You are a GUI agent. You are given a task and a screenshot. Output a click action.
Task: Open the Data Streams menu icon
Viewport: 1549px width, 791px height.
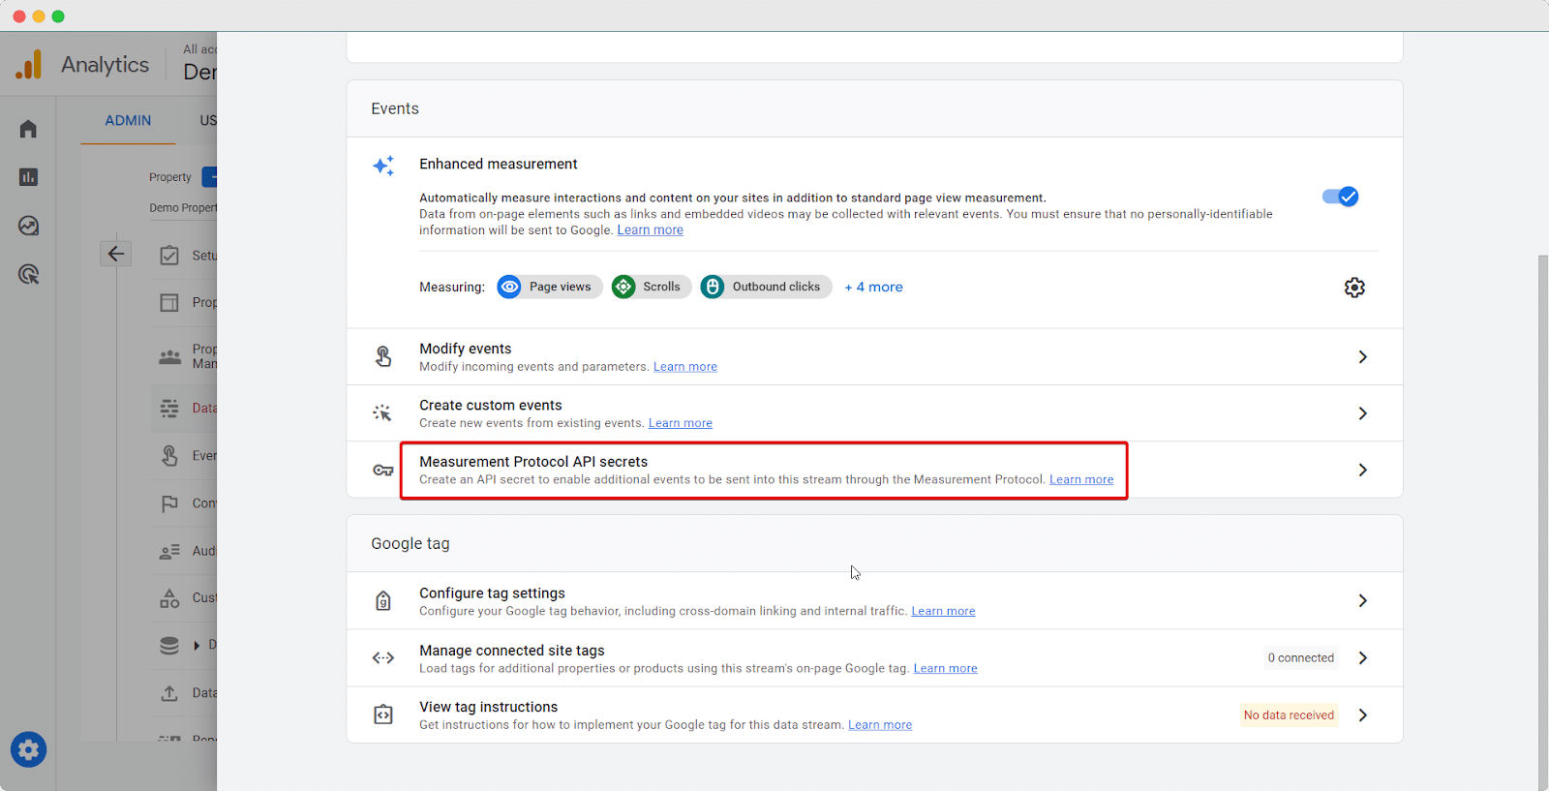point(169,408)
